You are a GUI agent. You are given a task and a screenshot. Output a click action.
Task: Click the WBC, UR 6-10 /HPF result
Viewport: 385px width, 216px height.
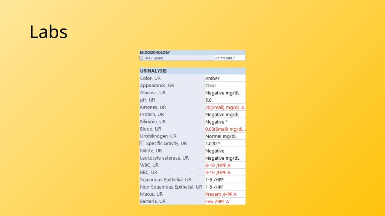pyautogui.click(x=218, y=165)
